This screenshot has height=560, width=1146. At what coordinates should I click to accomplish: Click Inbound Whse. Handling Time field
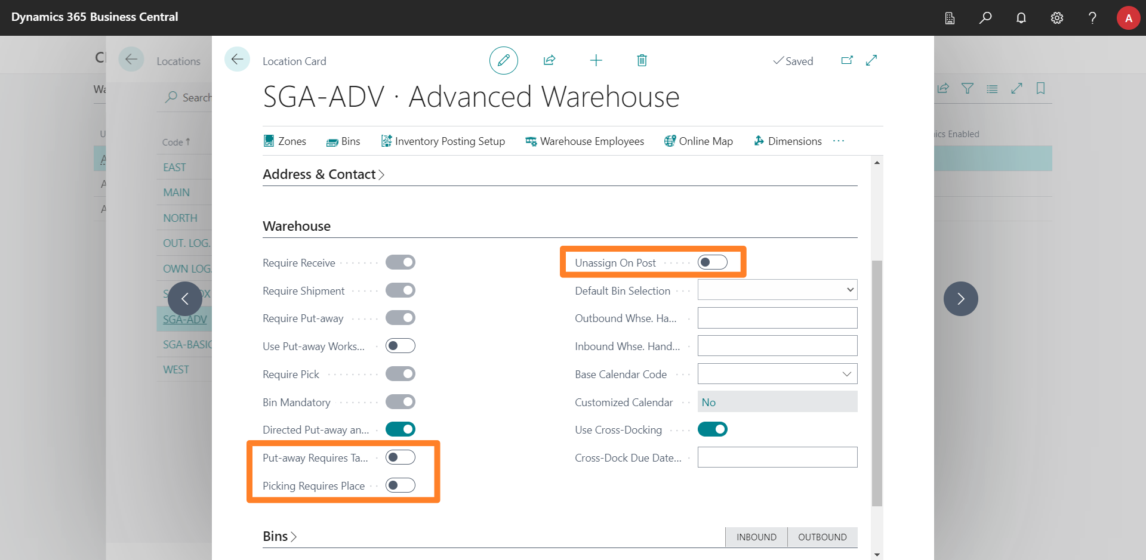point(778,346)
